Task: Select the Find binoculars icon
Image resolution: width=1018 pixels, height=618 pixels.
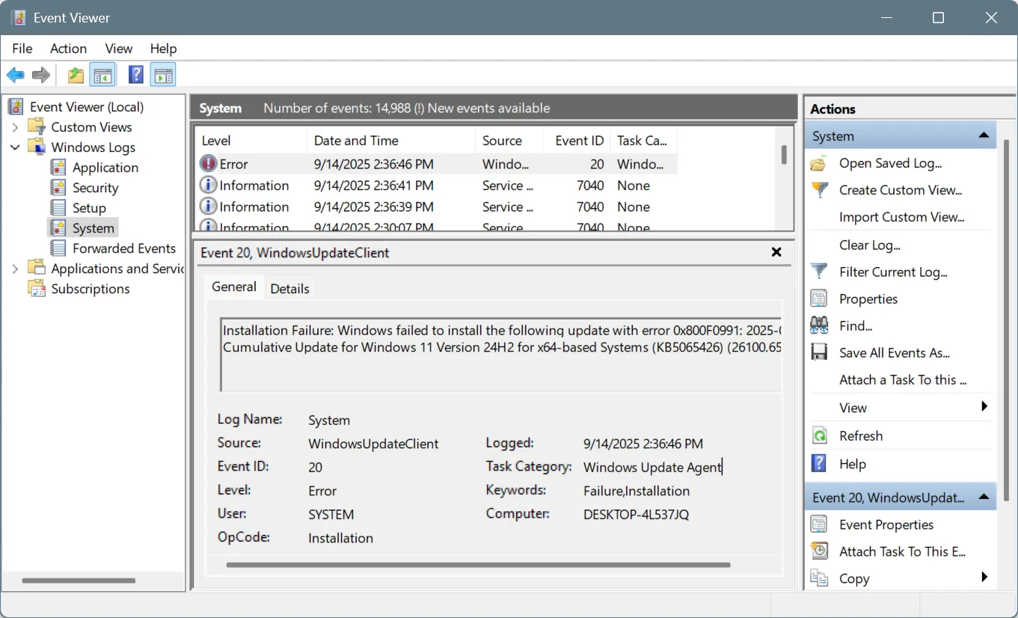Action: (819, 325)
